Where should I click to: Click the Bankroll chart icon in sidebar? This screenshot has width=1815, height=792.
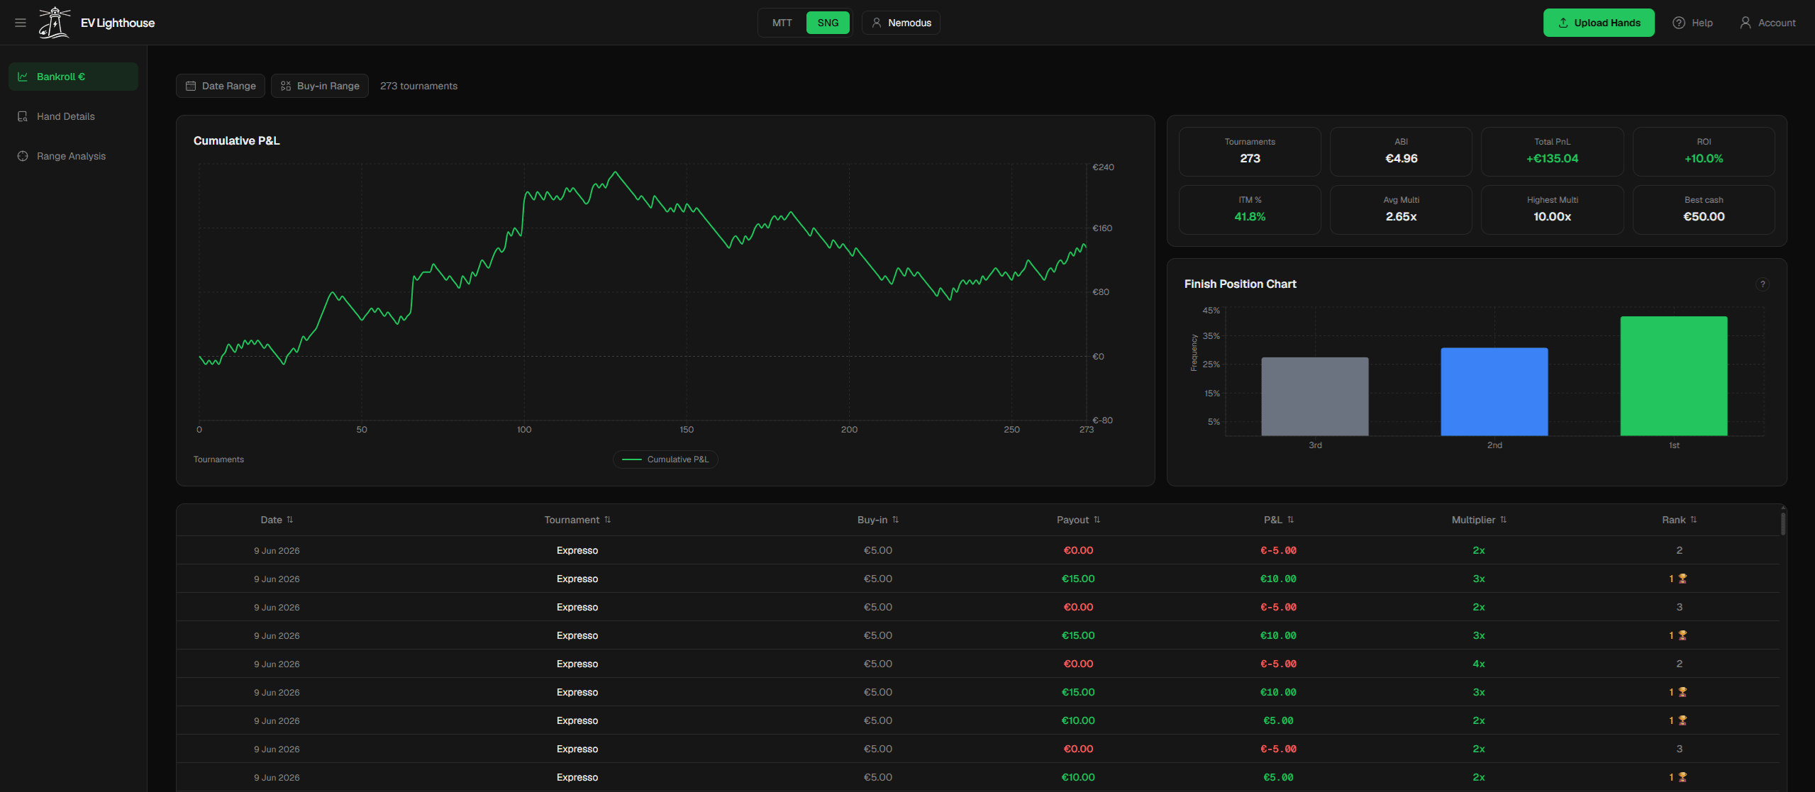click(23, 77)
